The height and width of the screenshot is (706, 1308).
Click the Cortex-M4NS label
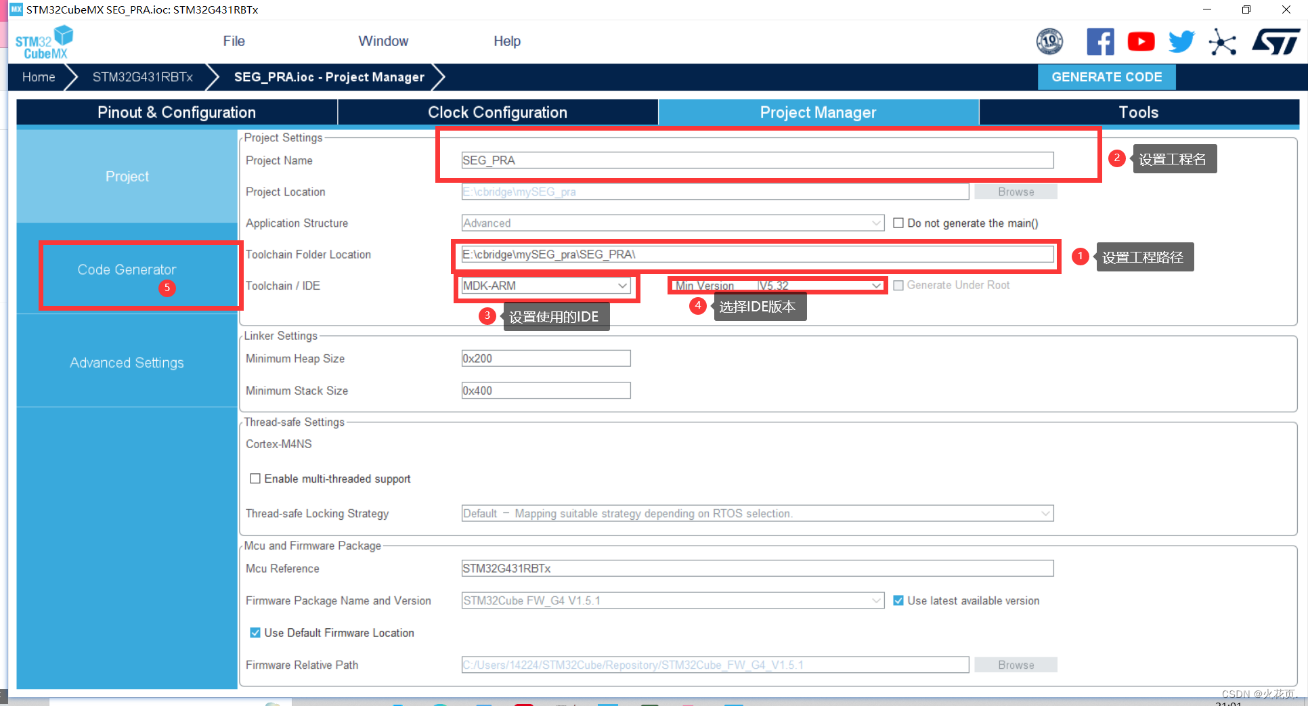coord(279,444)
